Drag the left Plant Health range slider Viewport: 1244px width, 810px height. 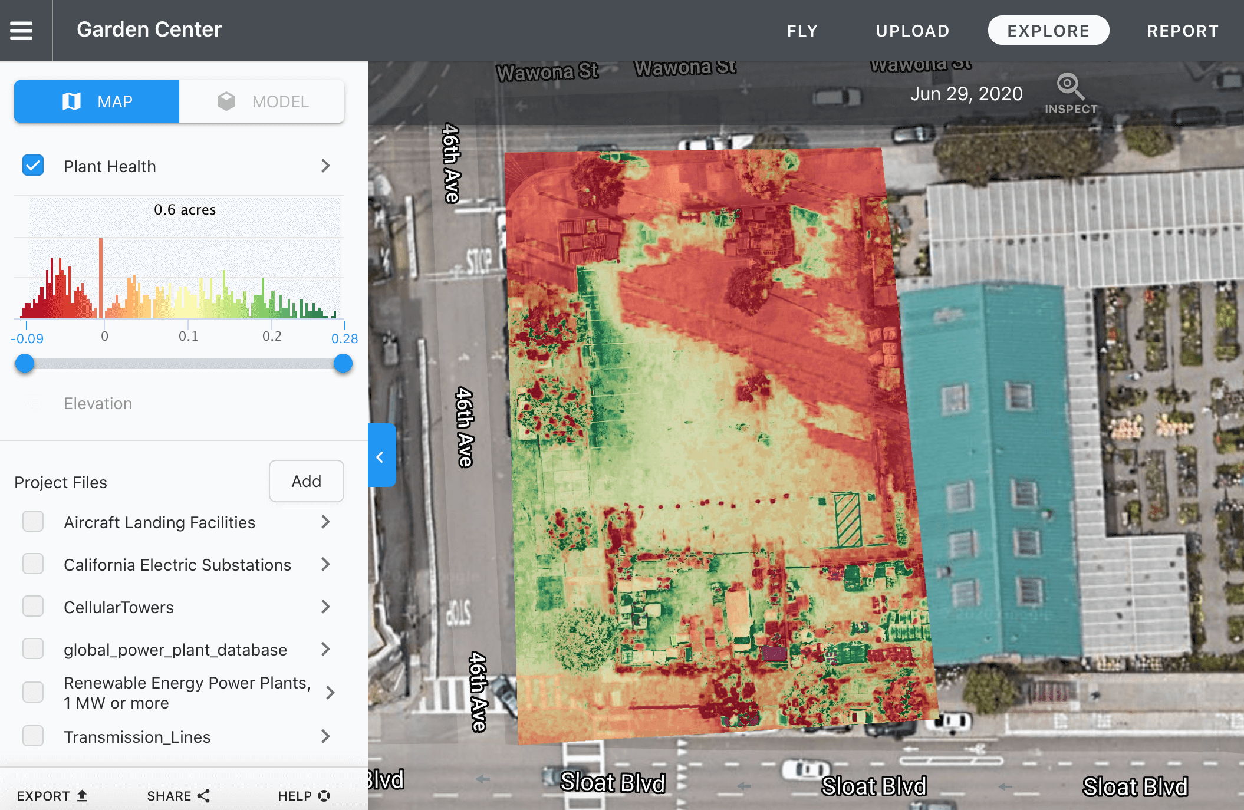pyautogui.click(x=25, y=361)
